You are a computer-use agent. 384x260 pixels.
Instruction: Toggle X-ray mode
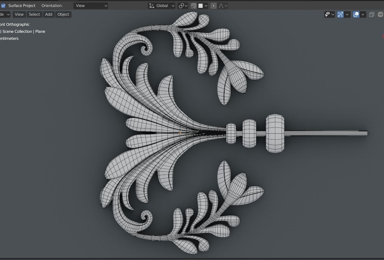click(x=372, y=15)
